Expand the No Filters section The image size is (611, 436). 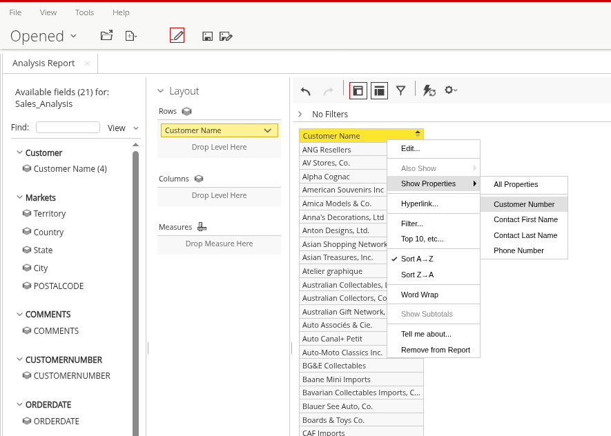300,114
